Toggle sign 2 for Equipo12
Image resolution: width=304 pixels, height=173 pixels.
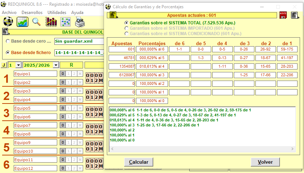point(74,168)
